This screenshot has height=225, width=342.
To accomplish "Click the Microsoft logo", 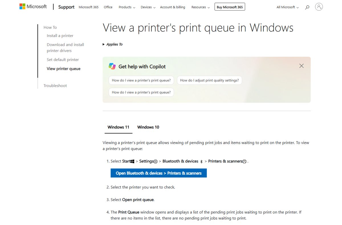I will tap(33, 6).
